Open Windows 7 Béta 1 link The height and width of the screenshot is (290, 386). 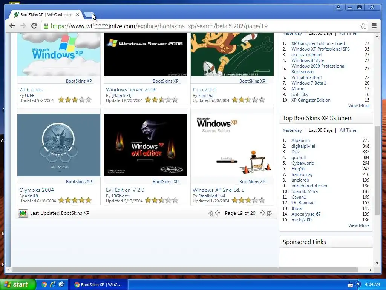(309, 83)
